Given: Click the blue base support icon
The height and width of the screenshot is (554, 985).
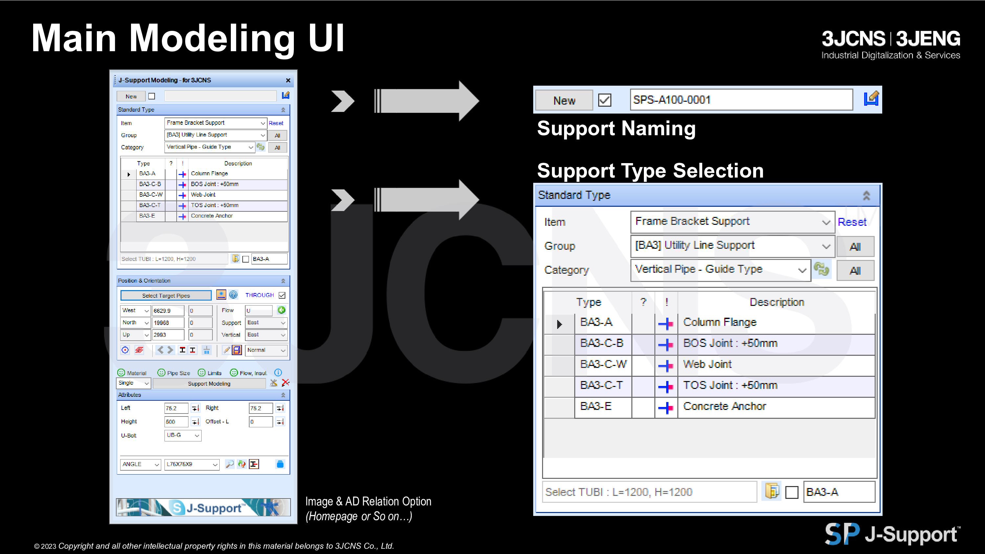Looking at the screenshot, I should [207, 350].
